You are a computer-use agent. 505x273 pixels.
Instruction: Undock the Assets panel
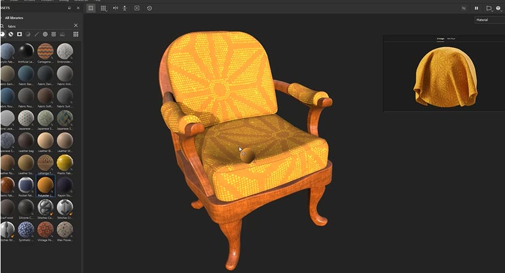coord(69,8)
